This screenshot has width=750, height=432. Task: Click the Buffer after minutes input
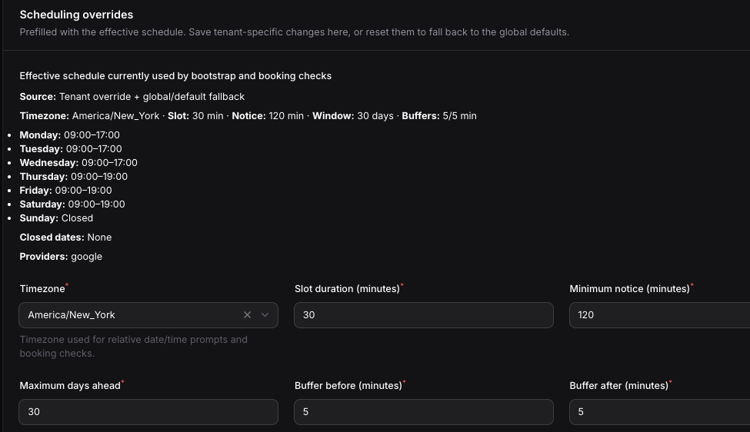click(x=659, y=412)
